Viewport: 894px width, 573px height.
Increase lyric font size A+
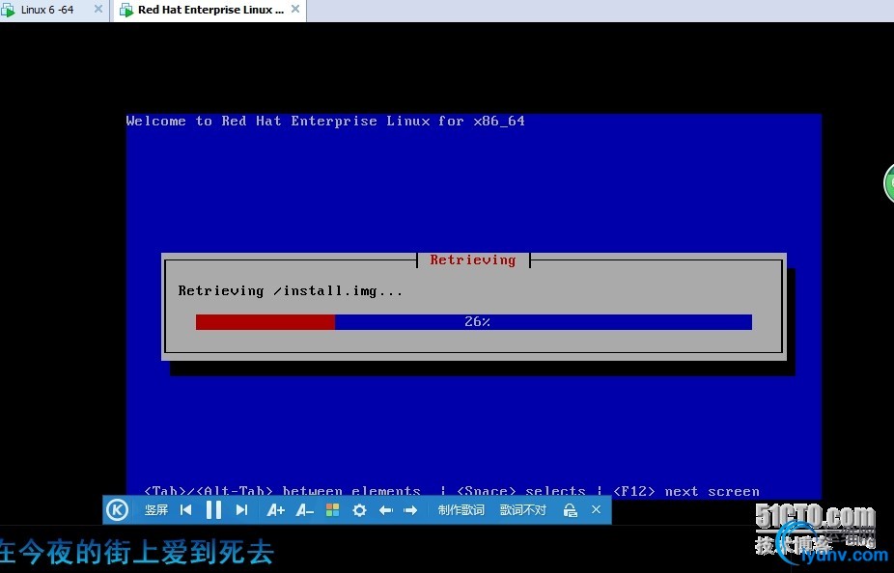[x=275, y=510]
